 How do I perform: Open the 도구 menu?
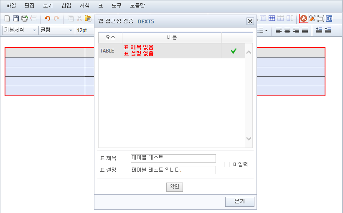pyautogui.click(x=117, y=5)
